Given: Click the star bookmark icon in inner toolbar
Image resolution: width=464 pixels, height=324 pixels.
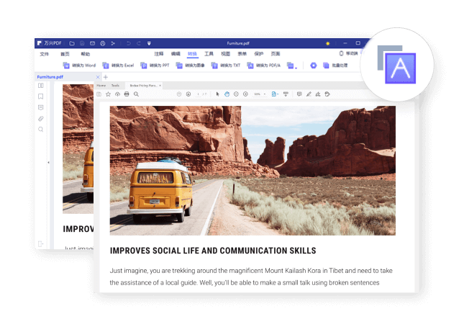Looking at the screenshot, I should pos(109,94).
